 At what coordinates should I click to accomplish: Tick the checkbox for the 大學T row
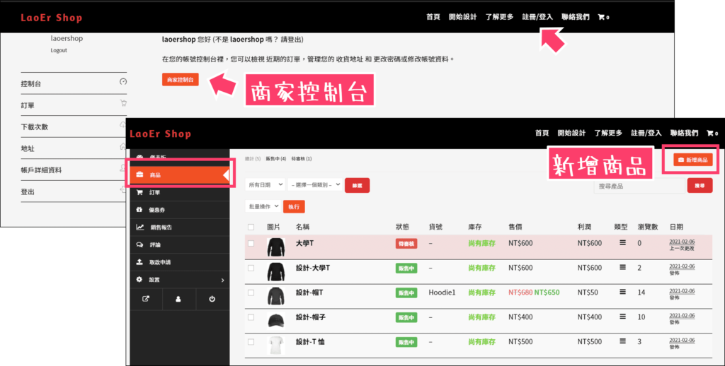(251, 244)
